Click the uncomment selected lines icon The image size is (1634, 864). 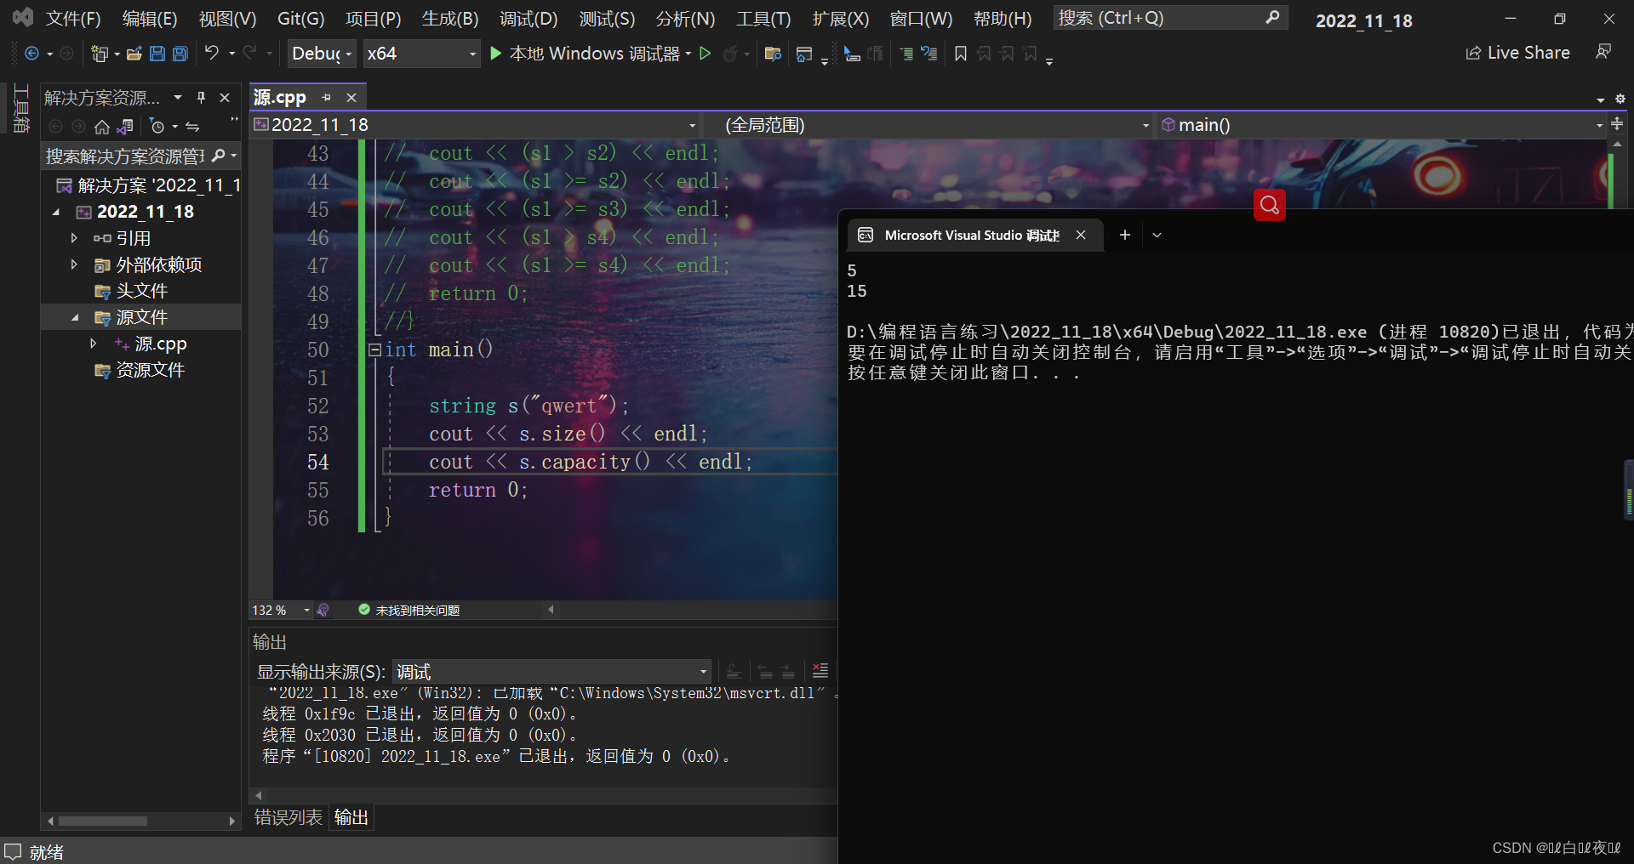929,54
